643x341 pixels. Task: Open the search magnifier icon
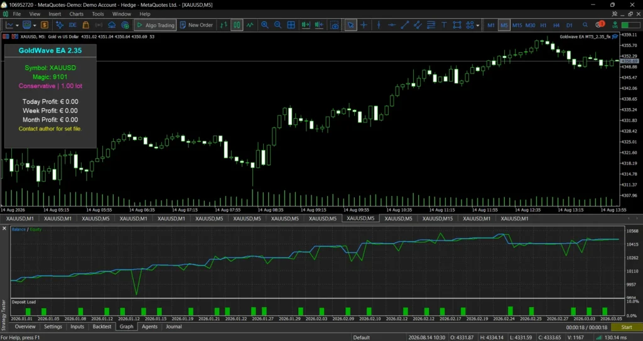click(x=585, y=25)
